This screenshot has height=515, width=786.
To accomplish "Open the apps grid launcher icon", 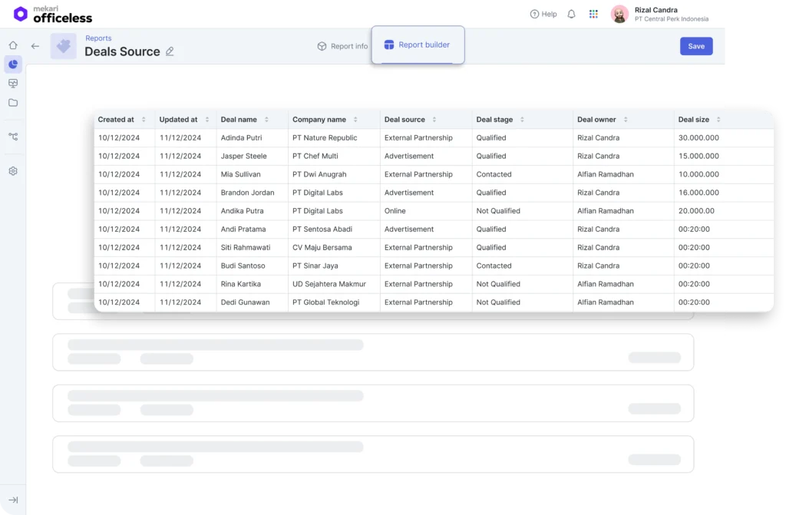I will (x=593, y=14).
